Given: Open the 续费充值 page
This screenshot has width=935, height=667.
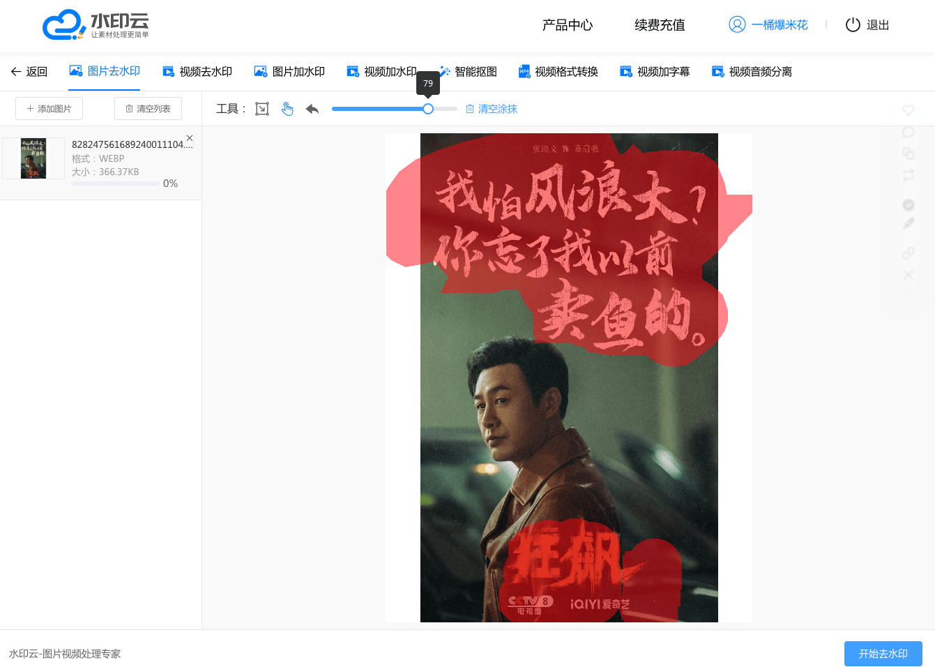Looking at the screenshot, I should pyautogui.click(x=660, y=25).
